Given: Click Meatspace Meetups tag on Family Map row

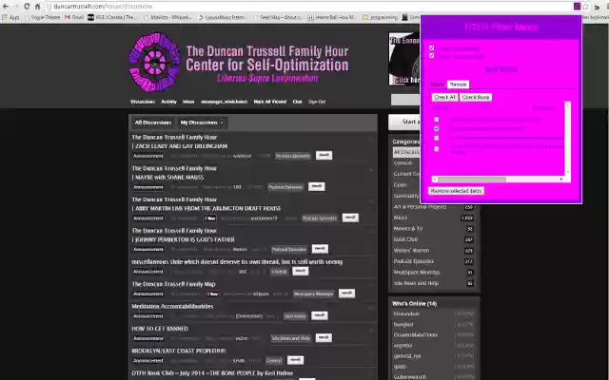Looking at the screenshot, I should pos(313,294).
